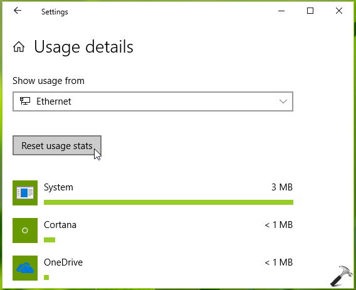Close the Settings window
Screen dimensions: 356x290
[339, 11]
